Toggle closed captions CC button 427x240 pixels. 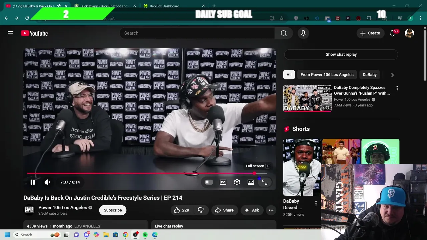click(223, 182)
